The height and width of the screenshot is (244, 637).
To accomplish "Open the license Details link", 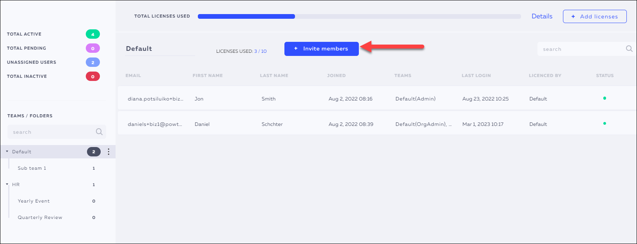I will (542, 16).
